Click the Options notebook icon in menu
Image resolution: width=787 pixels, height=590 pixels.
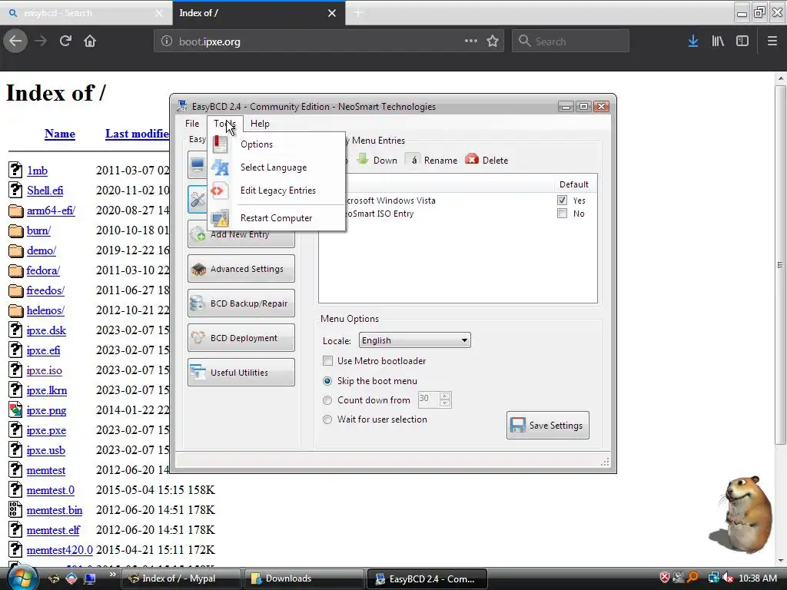(x=220, y=144)
